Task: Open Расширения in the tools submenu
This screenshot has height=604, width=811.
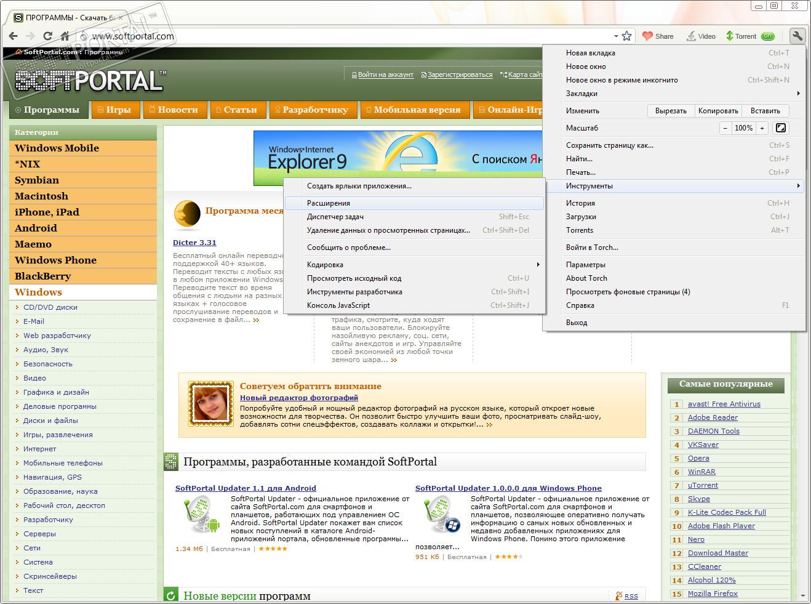Action: click(x=415, y=203)
